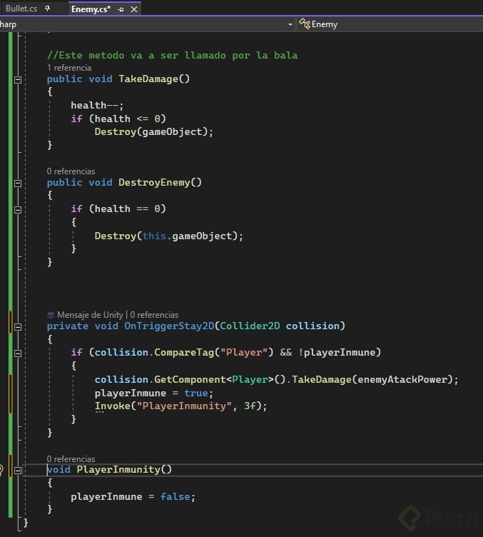Close the Enemy.cs tab
Screen dimensions: 483x537
coord(134,9)
